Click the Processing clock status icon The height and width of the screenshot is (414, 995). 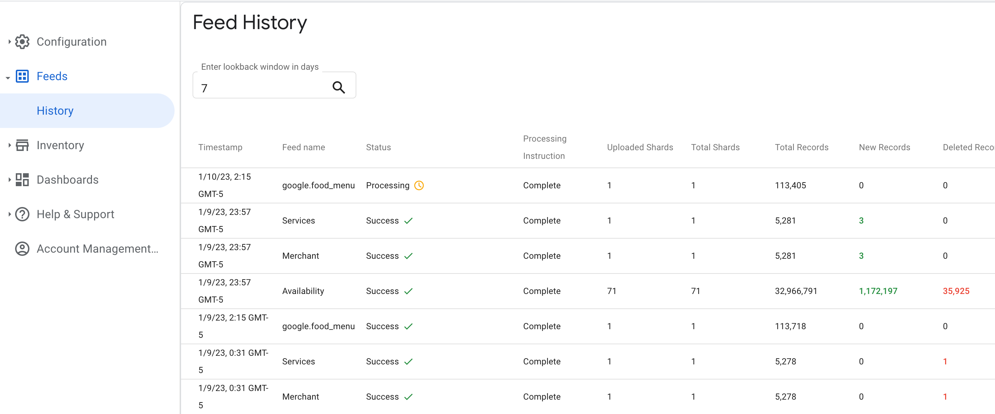pos(420,185)
